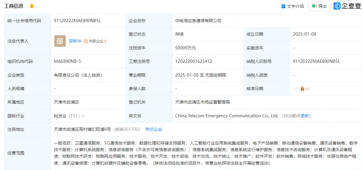Click the 导出 export button
This screenshot has height=170, width=363.
point(319,6)
